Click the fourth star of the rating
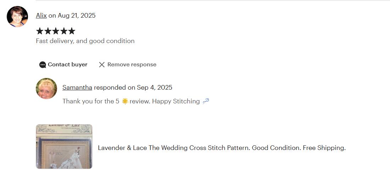This screenshot has height=181, width=390. click(64, 31)
